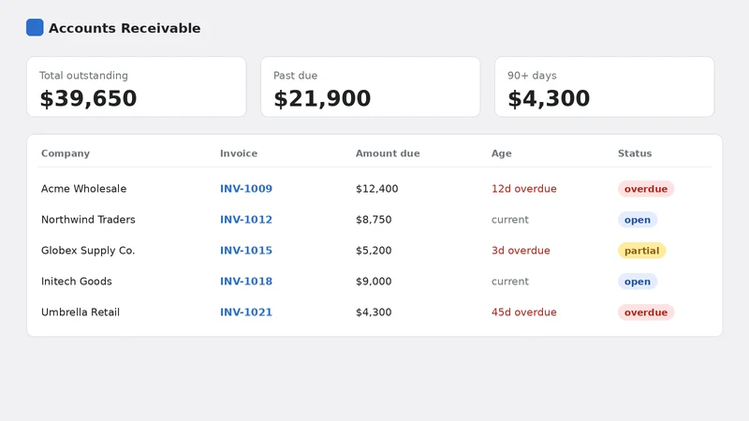Click the 12d overdue age text
The image size is (749, 421).
point(524,189)
